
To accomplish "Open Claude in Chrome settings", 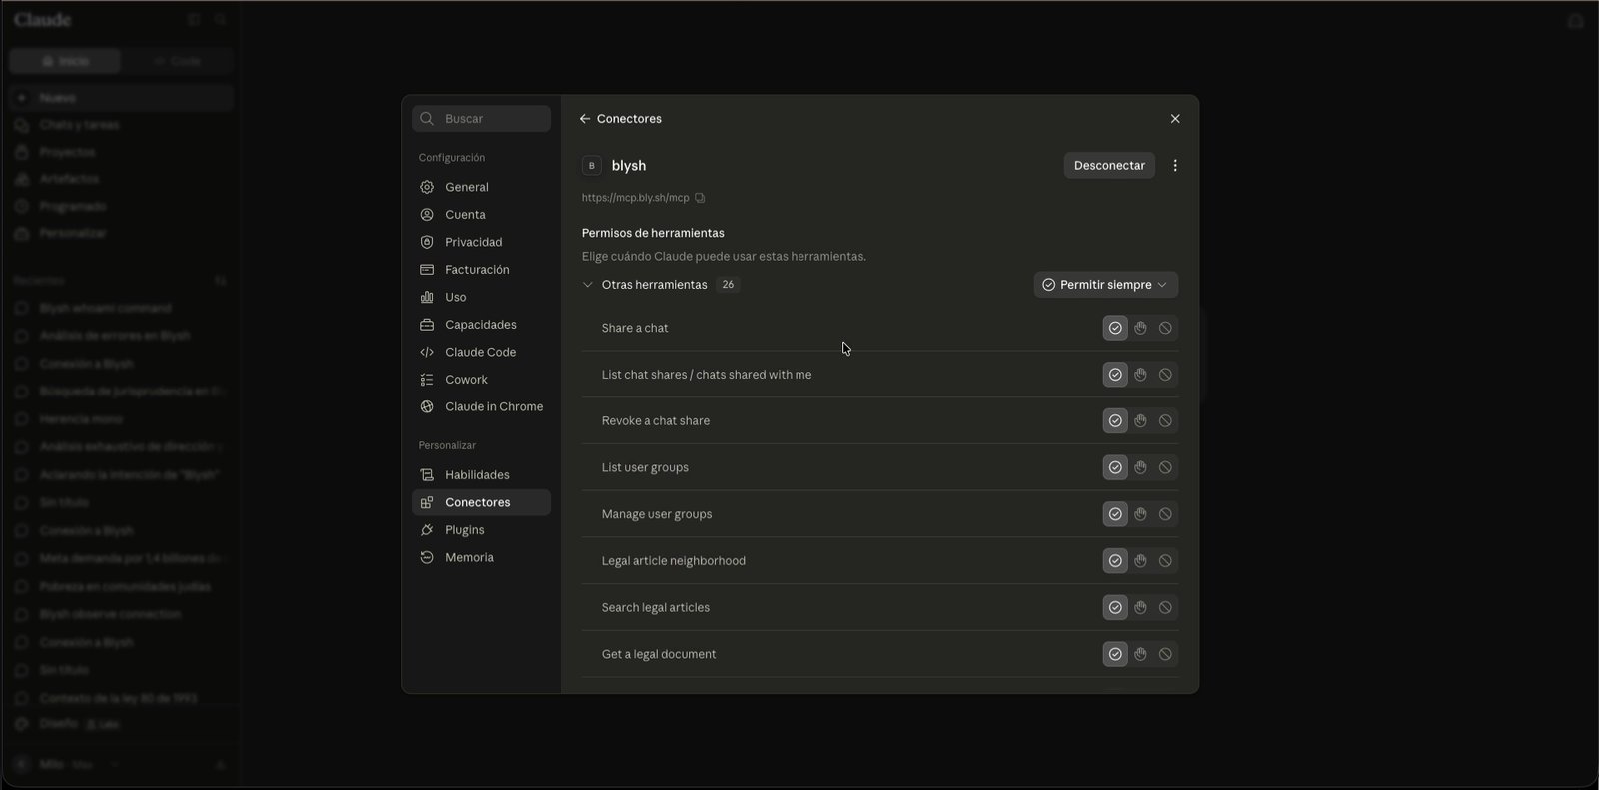I will pyautogui.click(x=481, y=406).
